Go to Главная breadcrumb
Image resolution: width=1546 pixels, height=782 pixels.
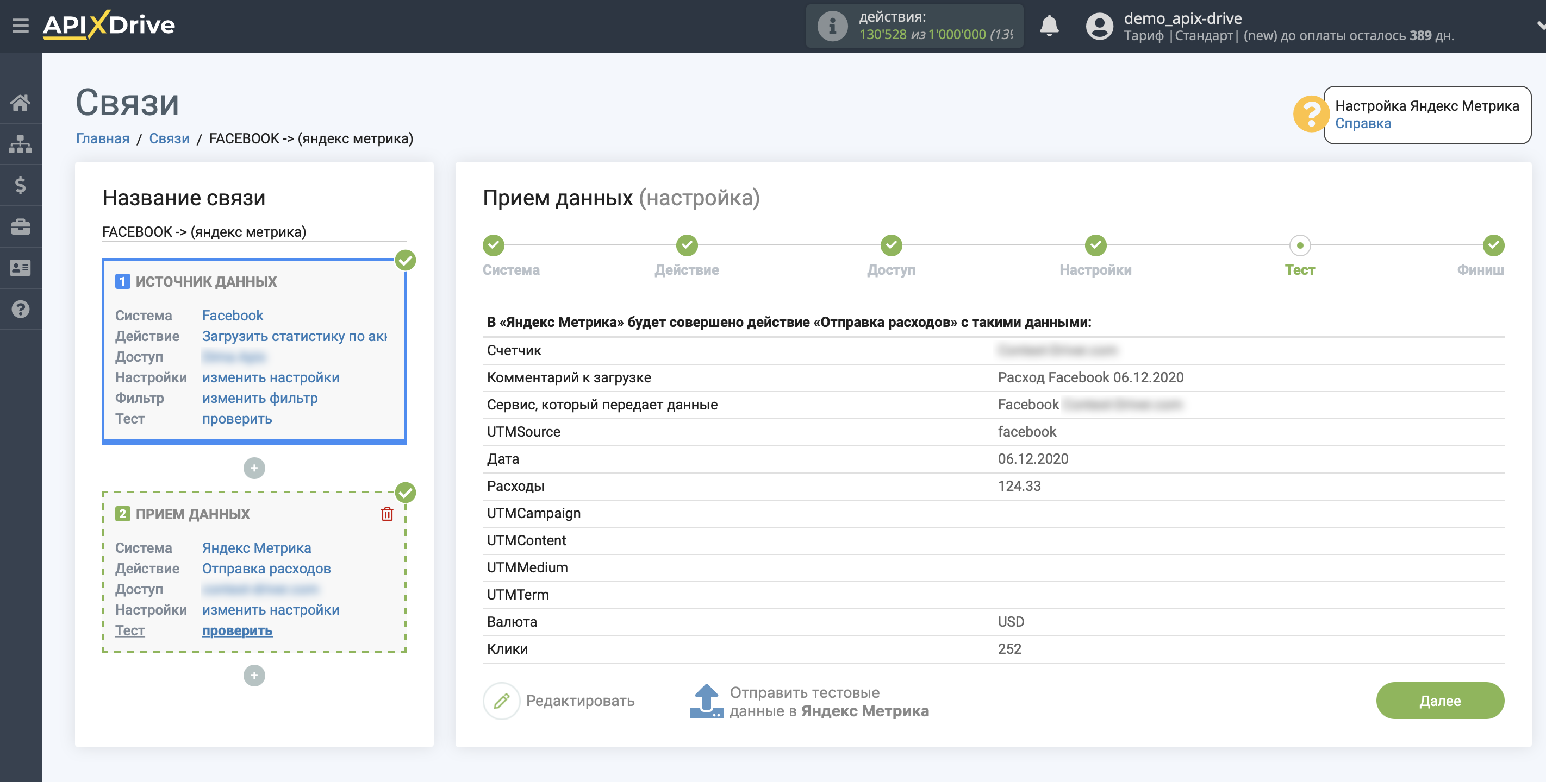(103, 138)
